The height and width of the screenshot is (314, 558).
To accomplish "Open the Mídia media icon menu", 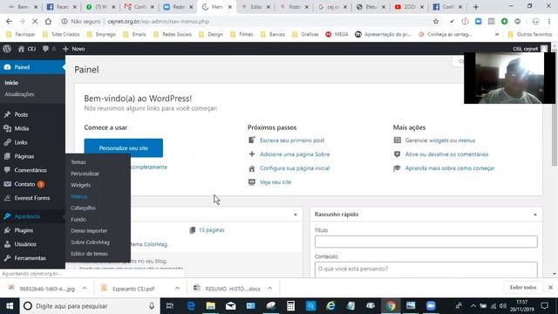I will click(x=8, y=128).
